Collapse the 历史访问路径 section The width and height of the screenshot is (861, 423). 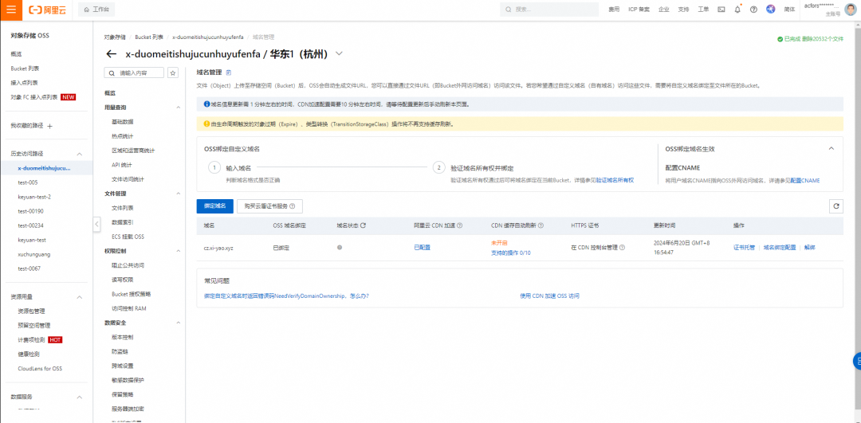pyautogui.click(x=80, y=155)
